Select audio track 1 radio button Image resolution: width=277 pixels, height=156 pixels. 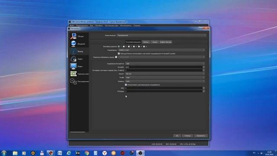pos(119,46)
